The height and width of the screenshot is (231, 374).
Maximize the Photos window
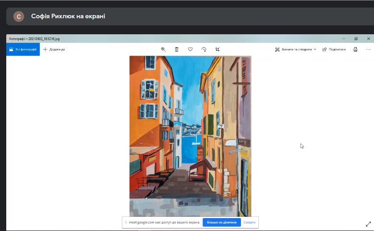point(356,39)
